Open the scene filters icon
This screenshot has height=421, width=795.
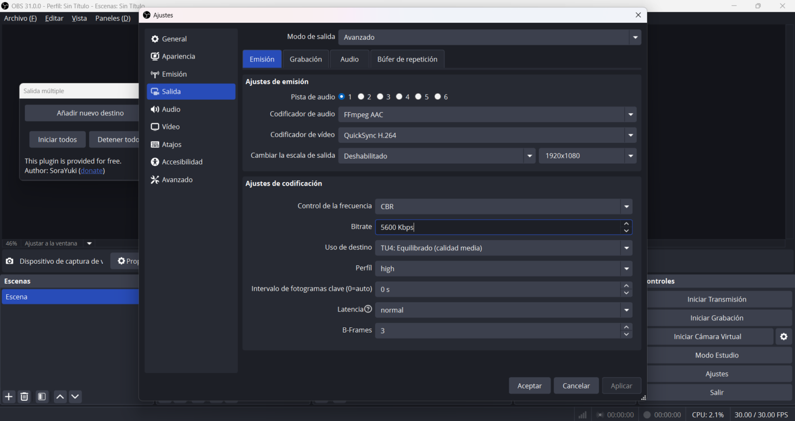pyautogui.click(x=42, y=397)
